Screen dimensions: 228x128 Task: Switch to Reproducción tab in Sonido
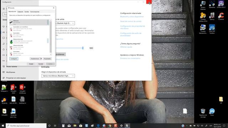pyautogui.click(x=12, y=12)
